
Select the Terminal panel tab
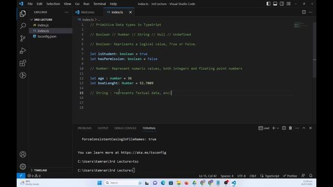[149, 128]
